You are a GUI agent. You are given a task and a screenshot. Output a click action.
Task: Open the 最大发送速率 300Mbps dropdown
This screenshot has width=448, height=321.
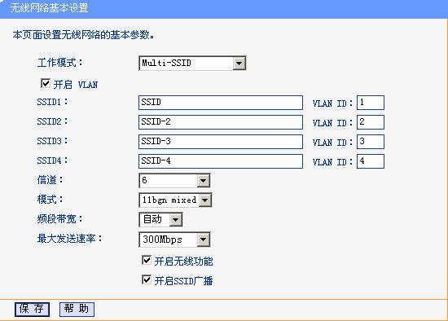pyautogui.click(x=174, y=240)
